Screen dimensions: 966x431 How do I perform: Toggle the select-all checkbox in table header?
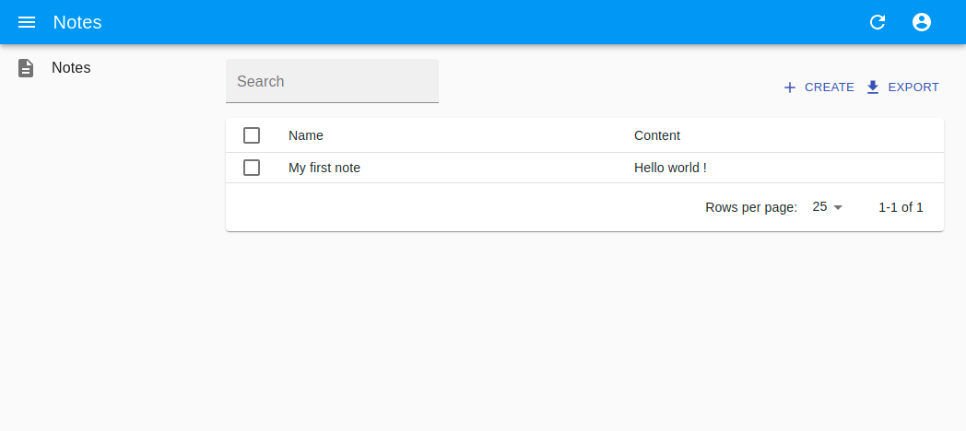[252, 135]
